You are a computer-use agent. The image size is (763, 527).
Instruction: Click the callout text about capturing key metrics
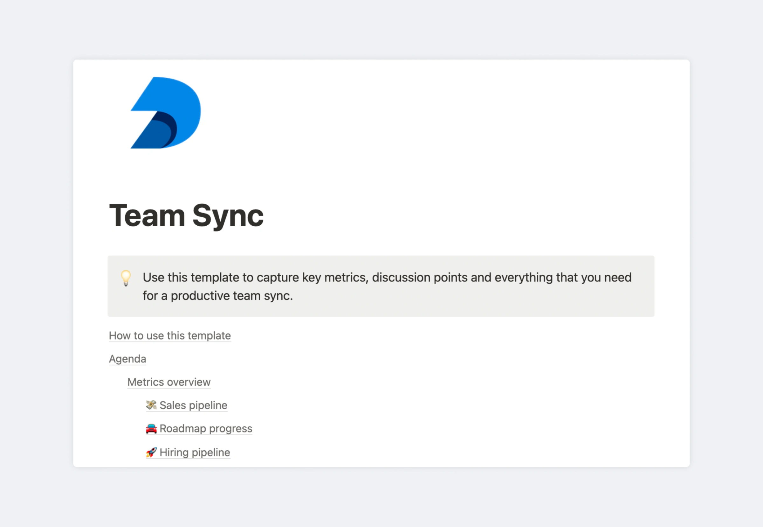387,286
